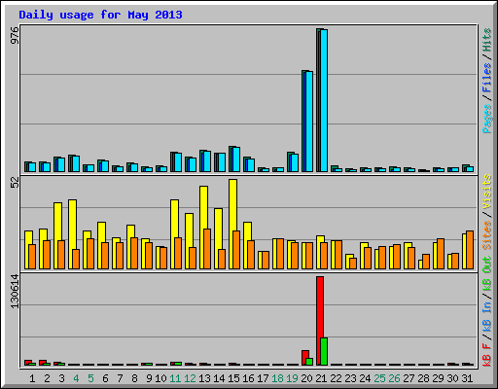
Task: Click the orange sites bar for day 13
Action: point(207,249)
